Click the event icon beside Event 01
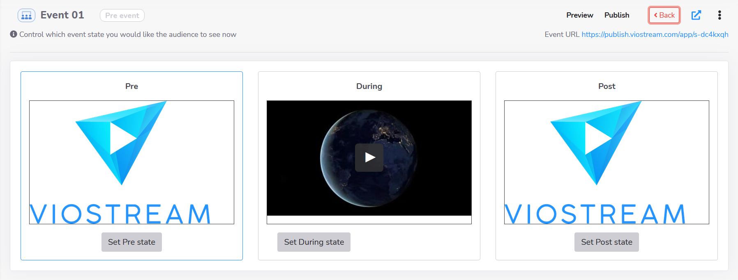This screenshot has height=280, width=738. pos(26,16)
